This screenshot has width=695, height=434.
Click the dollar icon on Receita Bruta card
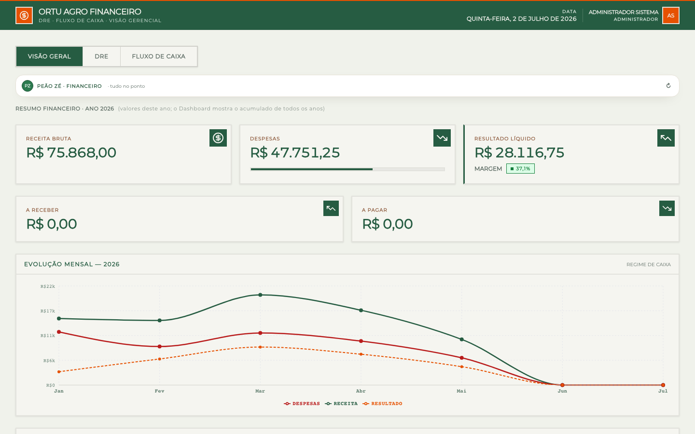click(x=218, y=138)
